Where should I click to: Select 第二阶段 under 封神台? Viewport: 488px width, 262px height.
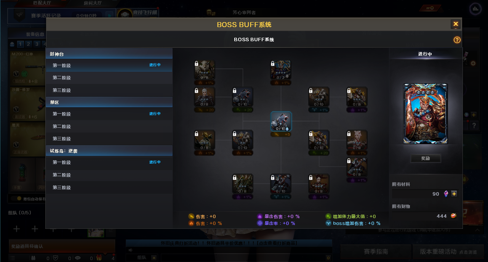point(109,78)
